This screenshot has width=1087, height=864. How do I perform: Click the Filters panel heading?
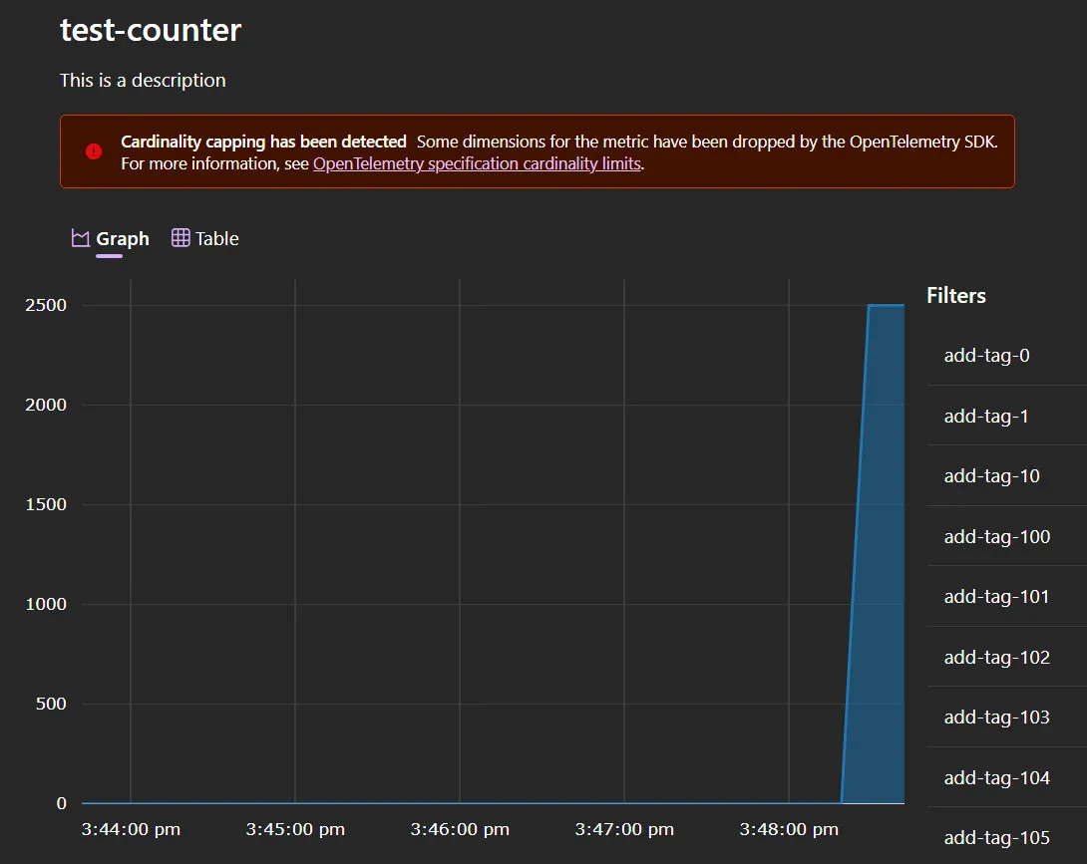point(955,295)
